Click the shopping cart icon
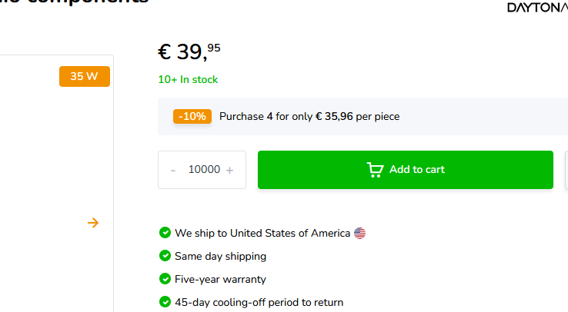The width and height of the screenshot is (568, 312). point(376,170)
